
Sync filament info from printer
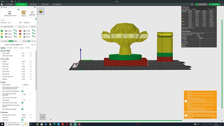point(32,13)
